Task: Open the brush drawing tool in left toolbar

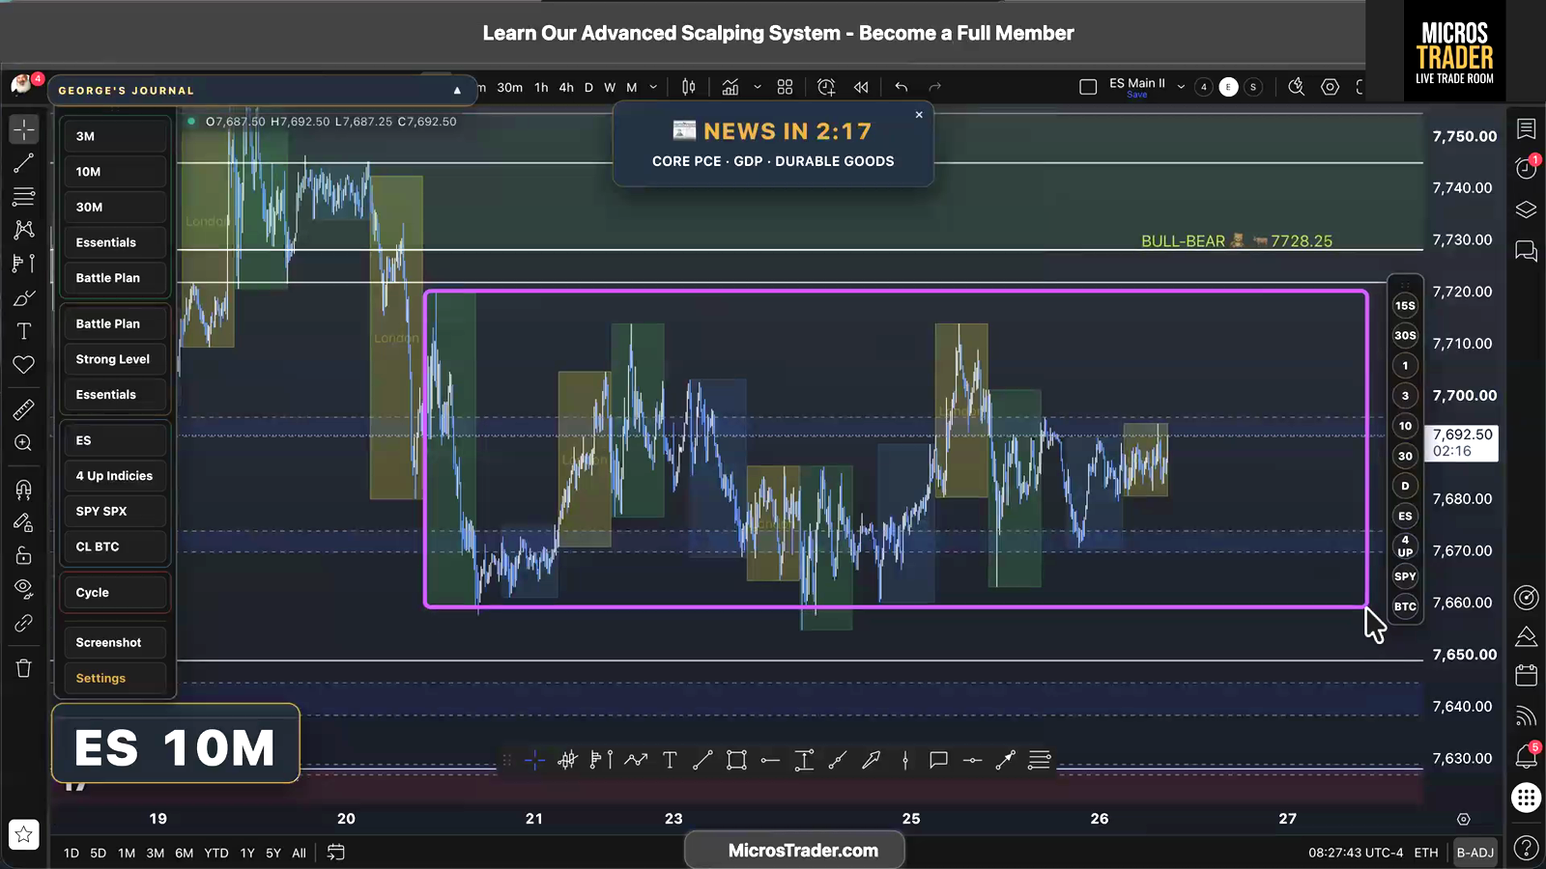Action: click(24, 298)
